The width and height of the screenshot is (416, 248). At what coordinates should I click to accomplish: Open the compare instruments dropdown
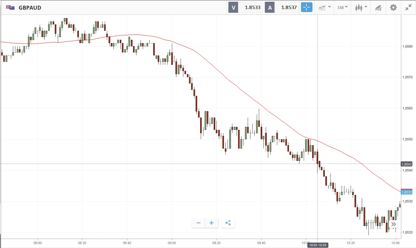325,8
